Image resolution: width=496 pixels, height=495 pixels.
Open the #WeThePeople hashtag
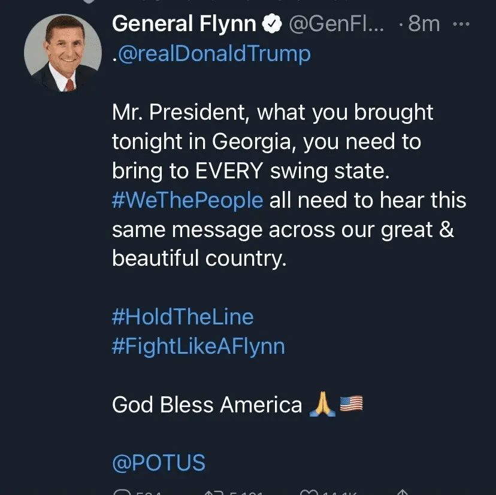click(x=187, y=200)
